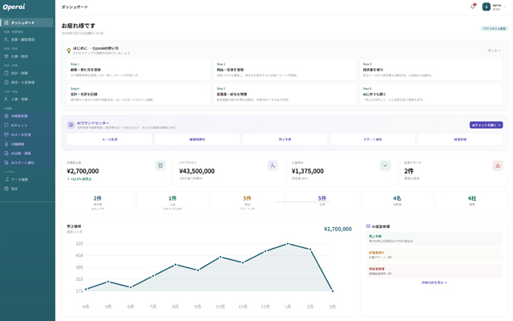Screen dimensions: 513x321
Task: Click the green checkmark payment icon
Action: [x=385, y=165]
